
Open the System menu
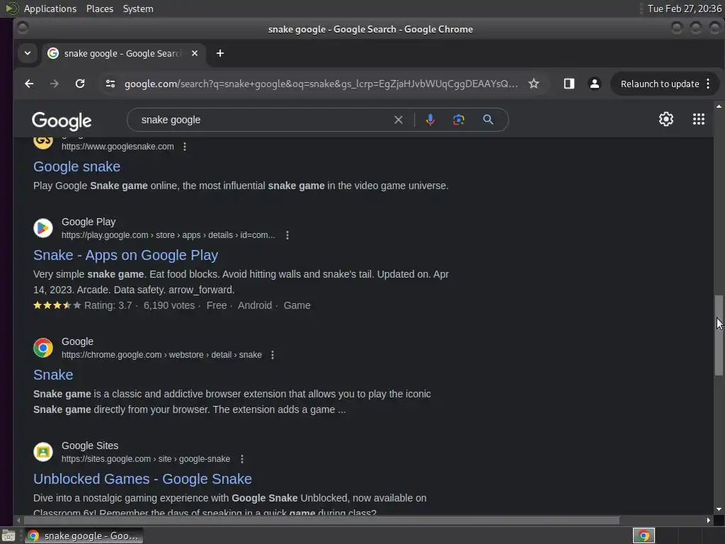point(138,8)
